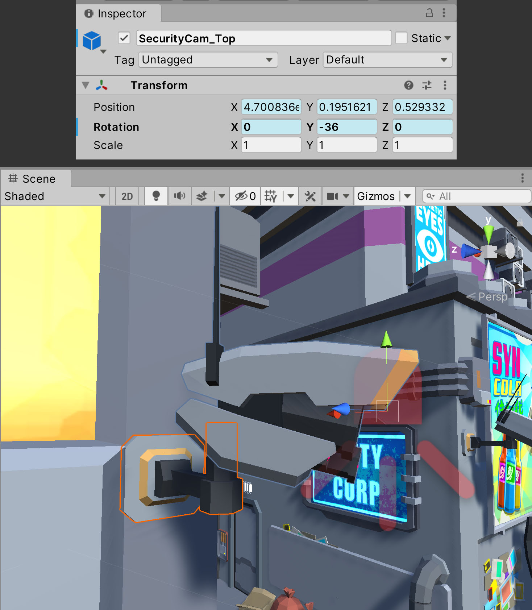Click the Inspector lock icon

(429, 13)
